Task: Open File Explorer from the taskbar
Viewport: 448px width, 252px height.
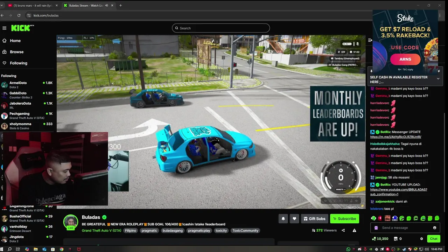Action: (35, 249)
